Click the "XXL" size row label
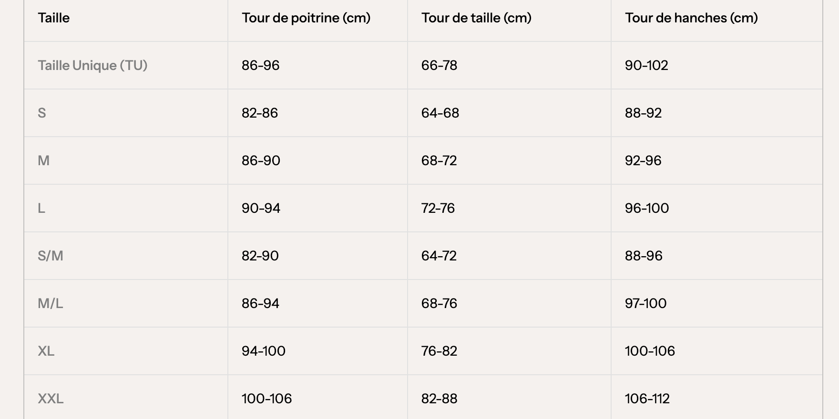 [x=51, y=399]
